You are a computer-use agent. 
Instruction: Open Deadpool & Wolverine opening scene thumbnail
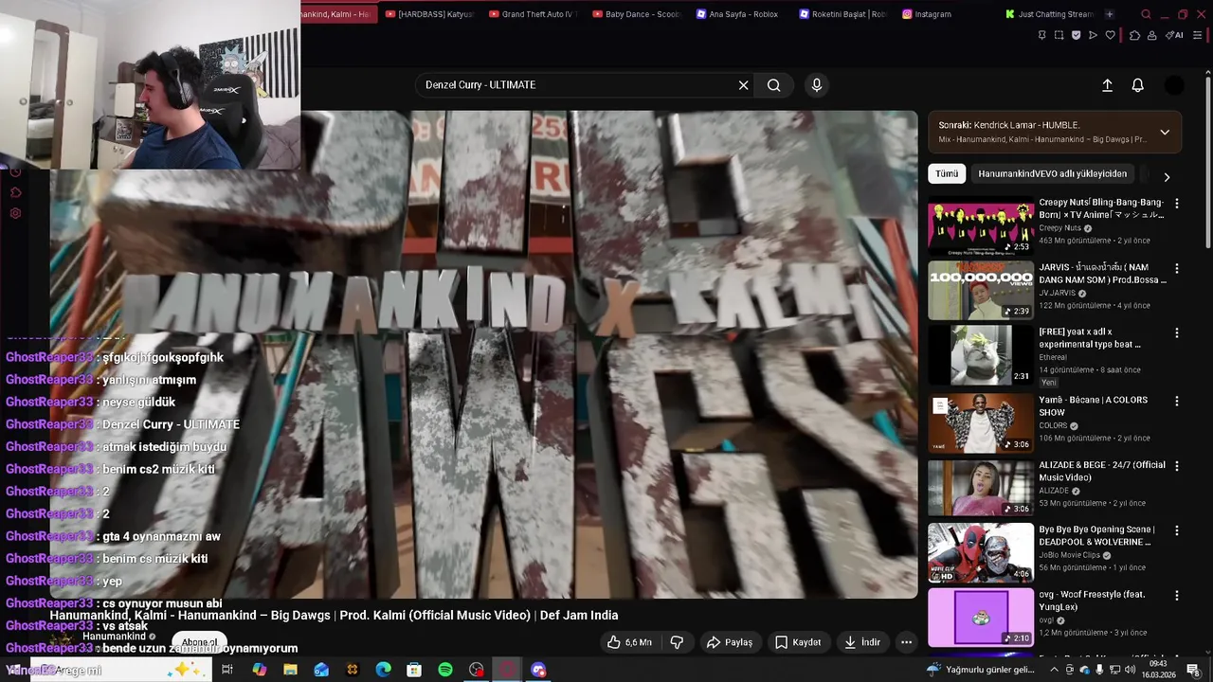point(981,552)
